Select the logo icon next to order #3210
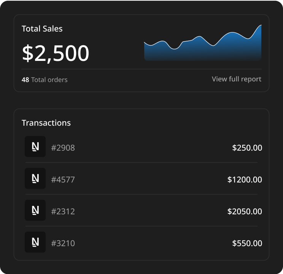Screen dimensions: 283x274 35,242
